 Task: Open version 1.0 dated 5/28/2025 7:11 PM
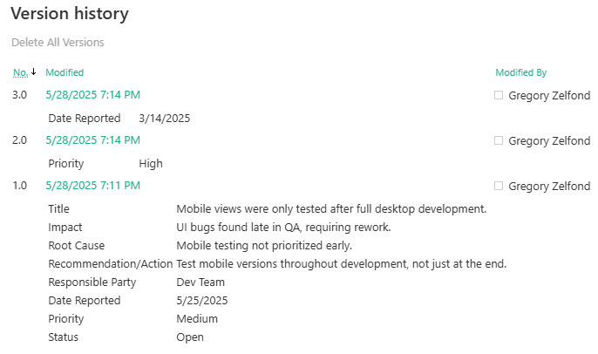point(93,186)
